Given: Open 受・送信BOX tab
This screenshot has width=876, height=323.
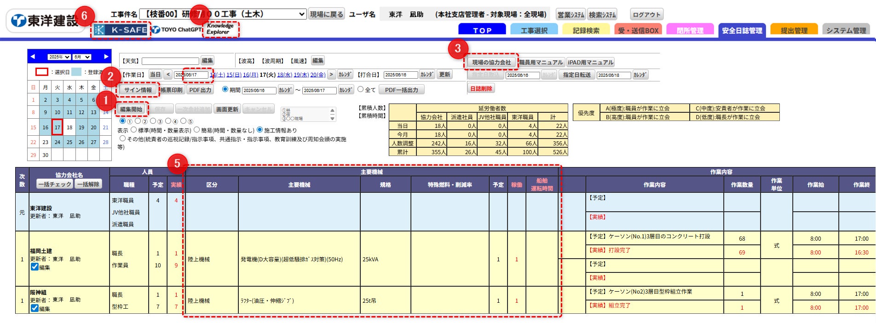Looking at the screenshot, I should pos(638,29).
